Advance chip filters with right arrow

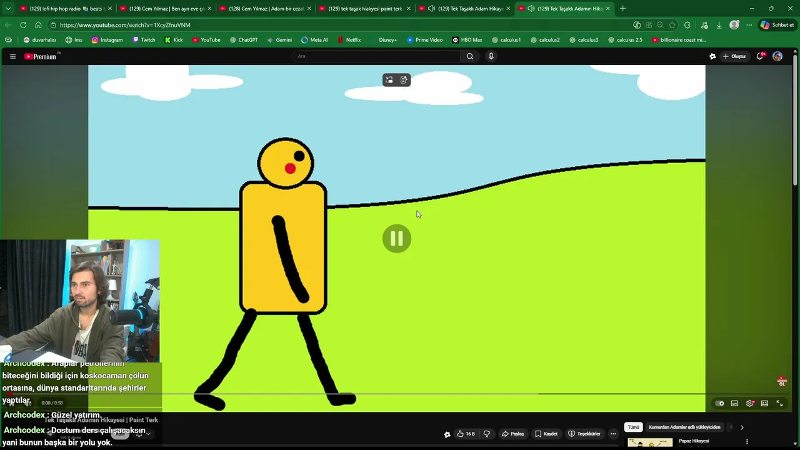[742, 427]
